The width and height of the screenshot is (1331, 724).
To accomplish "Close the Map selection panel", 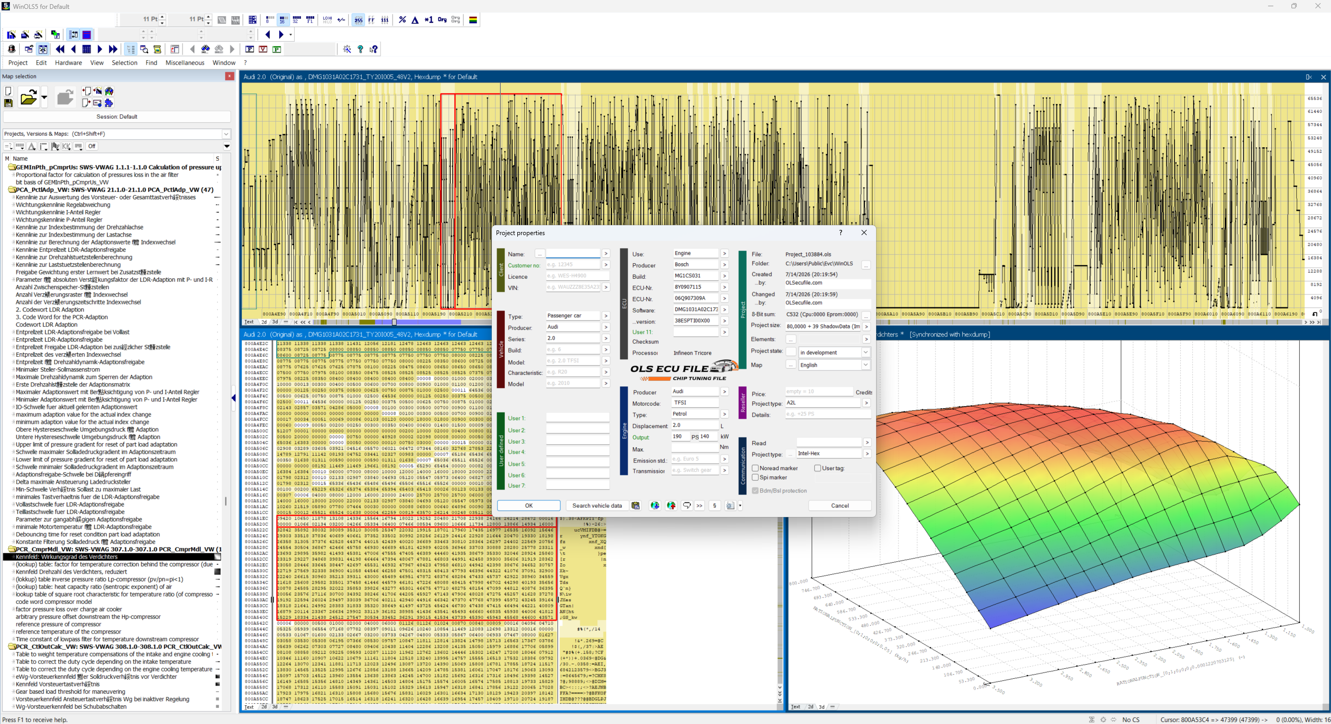I will 229,76.
